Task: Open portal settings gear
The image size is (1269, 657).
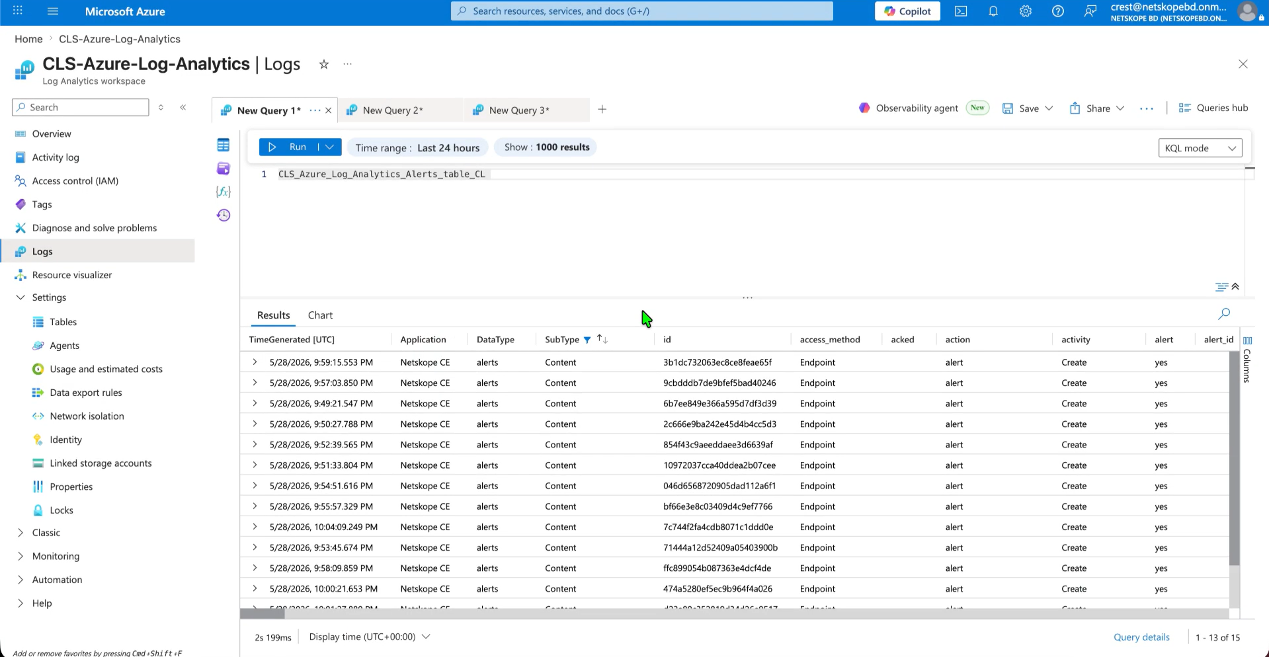Action: pyautogui.click(x=1026, y=11)
